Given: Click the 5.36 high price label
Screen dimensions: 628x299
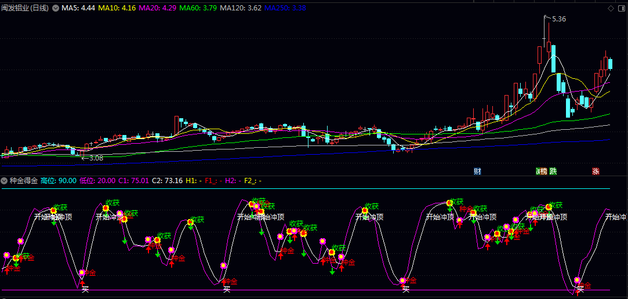Looking at the screenshot, I should click(558, 19).
